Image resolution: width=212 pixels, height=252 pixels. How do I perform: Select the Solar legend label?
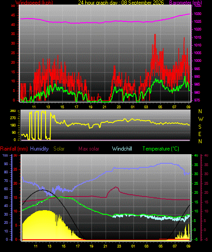pyautogui.click(x=59, y=149)
